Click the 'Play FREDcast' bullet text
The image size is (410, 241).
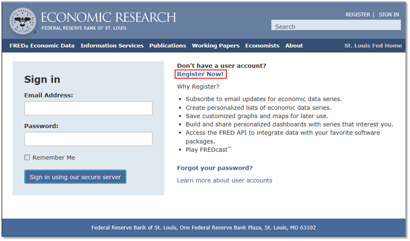tap(208, 149)
